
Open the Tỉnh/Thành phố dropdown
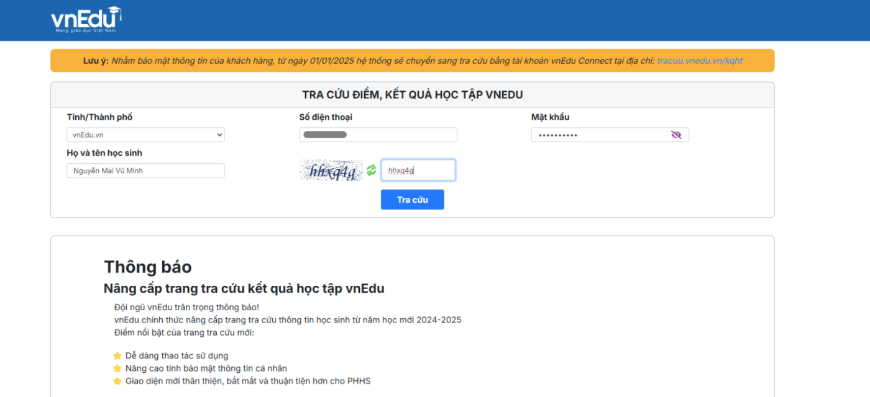coord(145,135)
